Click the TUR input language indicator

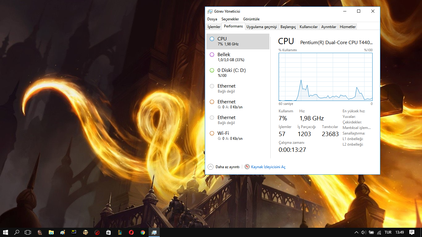[x=388, y=232]
